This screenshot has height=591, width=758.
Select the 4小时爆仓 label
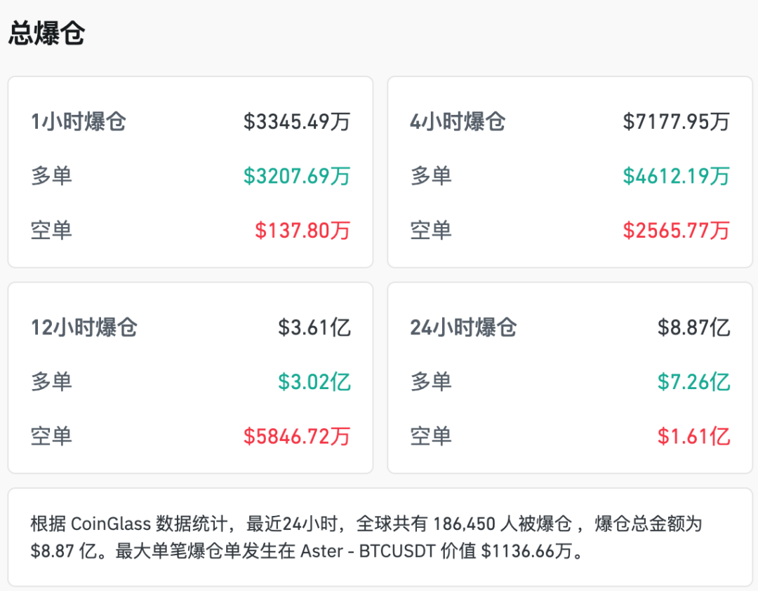pos(458,122)
